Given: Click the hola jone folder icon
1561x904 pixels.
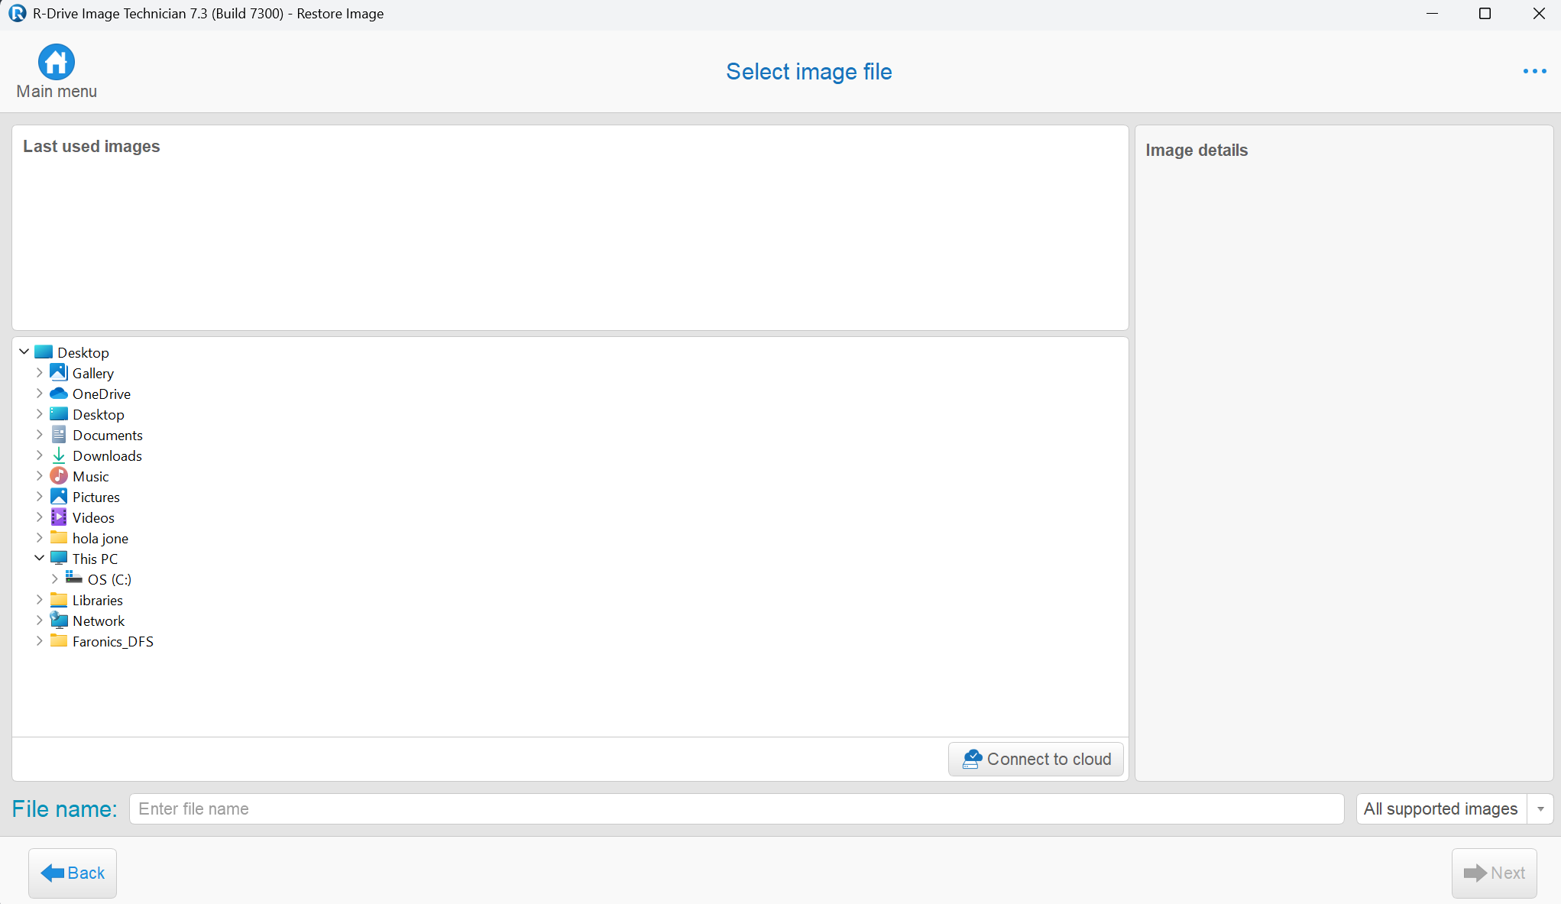Looking at the screenshot, I should click(59, 537).
